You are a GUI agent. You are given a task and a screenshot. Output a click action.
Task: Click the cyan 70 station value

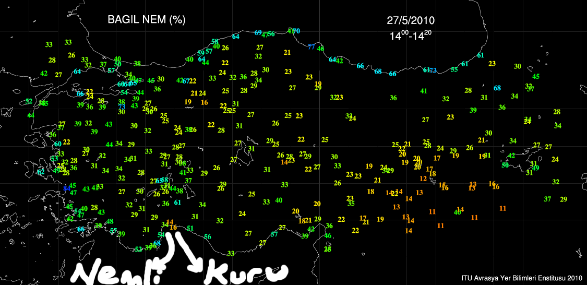(296, 31)
